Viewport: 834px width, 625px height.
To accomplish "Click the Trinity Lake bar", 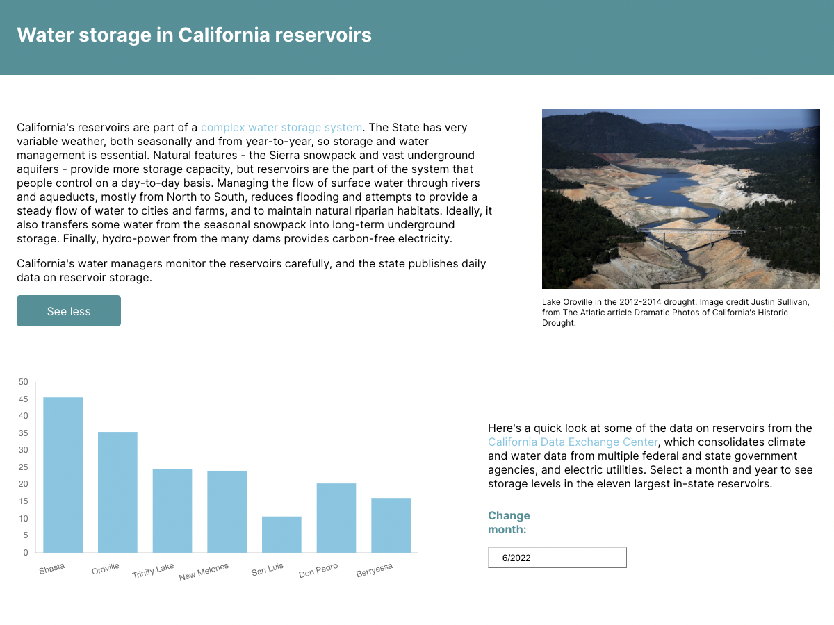I will click(172, 511).
